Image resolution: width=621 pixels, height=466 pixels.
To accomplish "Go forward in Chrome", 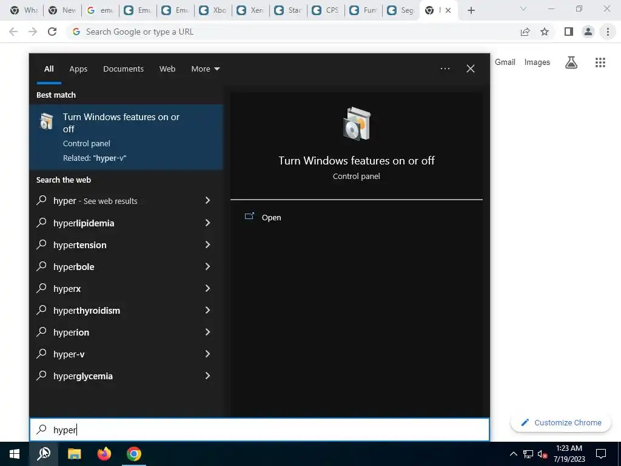I will point(33,32).
